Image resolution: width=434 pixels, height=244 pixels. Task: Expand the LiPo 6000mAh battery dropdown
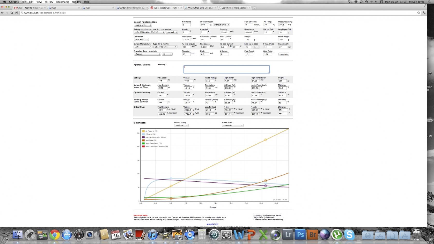point(149,32)
